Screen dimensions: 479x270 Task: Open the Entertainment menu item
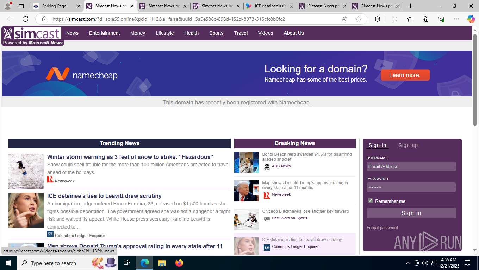click(104, 33)
